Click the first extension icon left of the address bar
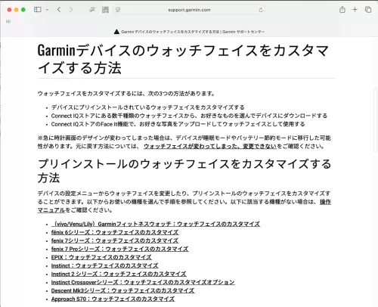The image size is (378, 307). [x=92, y=10]
